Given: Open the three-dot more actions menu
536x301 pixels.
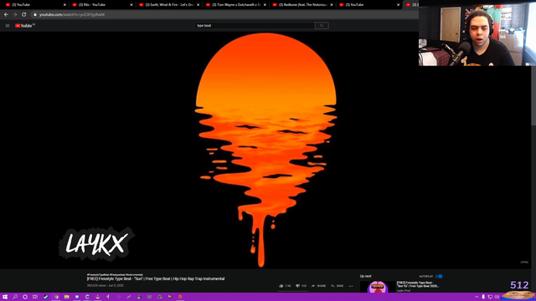Looking at the screenshot, I should (351, 286).
